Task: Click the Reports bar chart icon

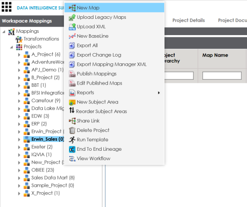Action: 72,93
